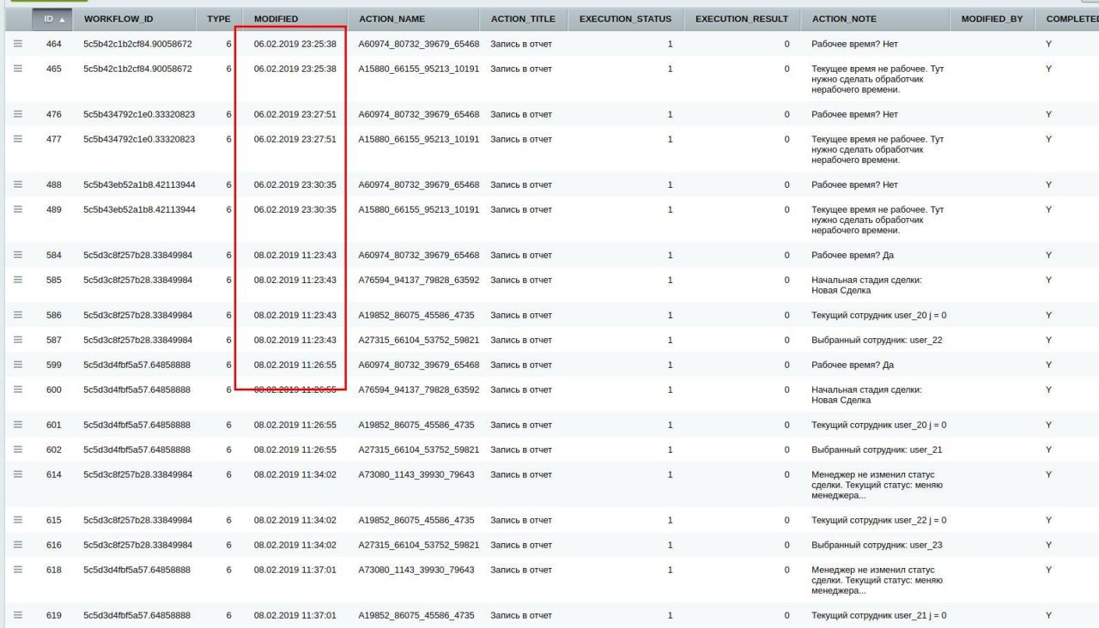This screenshot has height=628, width=1099.
Task: Click action name A15880_66155_95213_10191 in row 465
Action: tap(419, 69)
